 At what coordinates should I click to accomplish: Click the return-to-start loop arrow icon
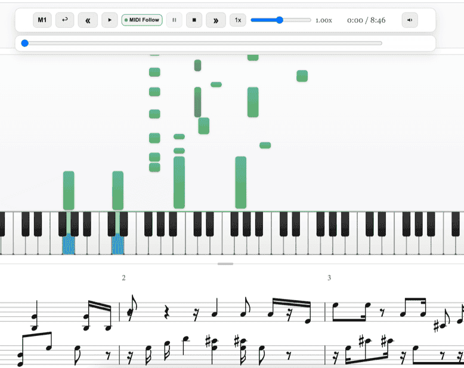click(64, 20)
